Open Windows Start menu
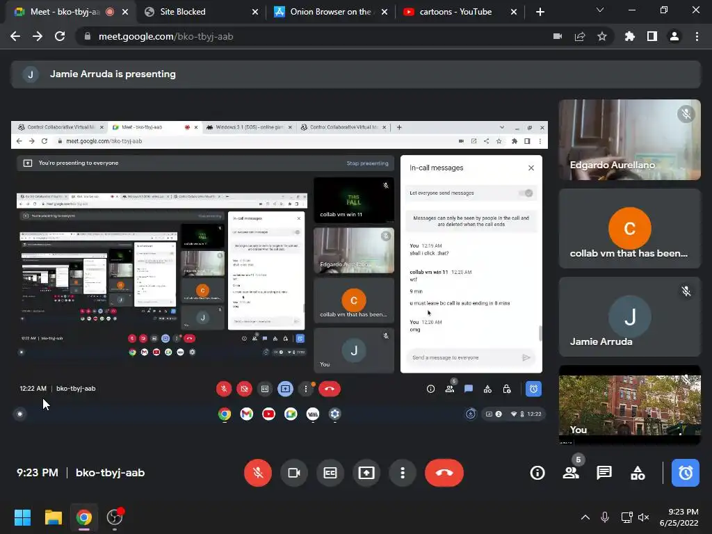Viewport: 712px width, 534px height. pyautogui.click(x=23, y=517)
